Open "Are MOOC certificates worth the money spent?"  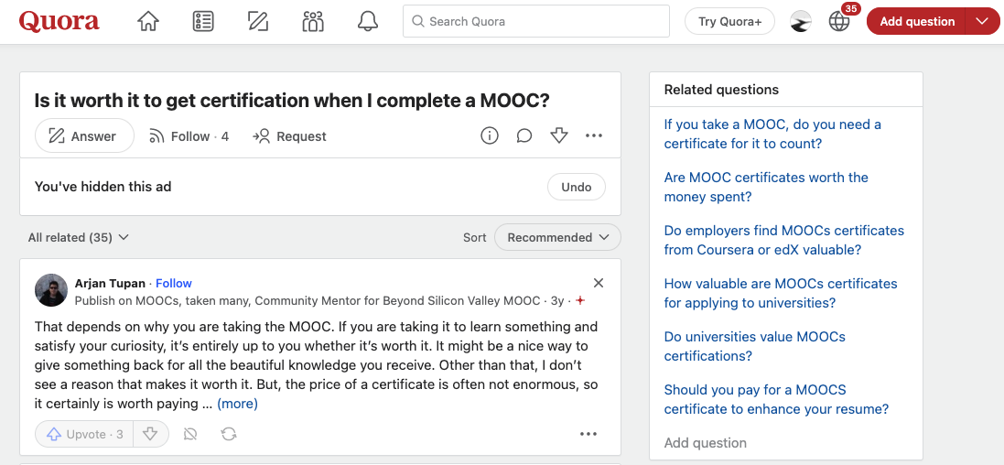pyautogui.click(x=766, y=187)
